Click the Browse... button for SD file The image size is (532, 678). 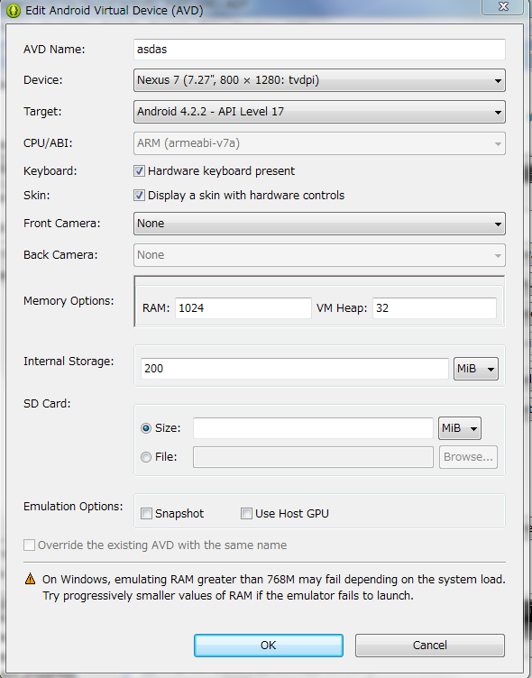tap(468, 457)
